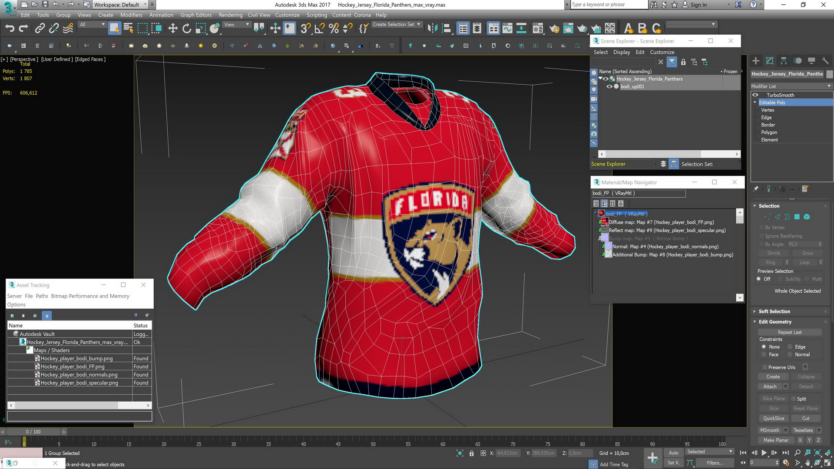
Task: Open the Modify panel tab icon
Action: (770, 61)
